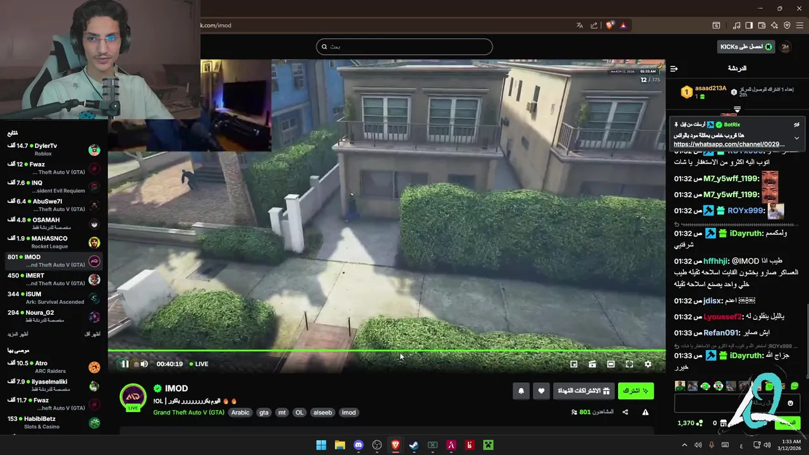Select the OL tag
The height and width of the screenshot is (455, 809).
point(300,413)
